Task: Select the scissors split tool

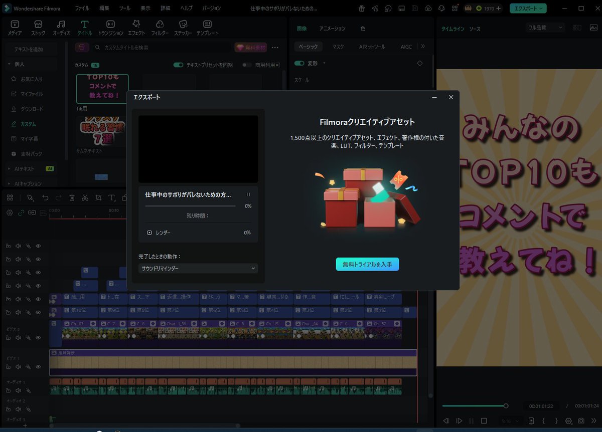Action: [85, 198]
